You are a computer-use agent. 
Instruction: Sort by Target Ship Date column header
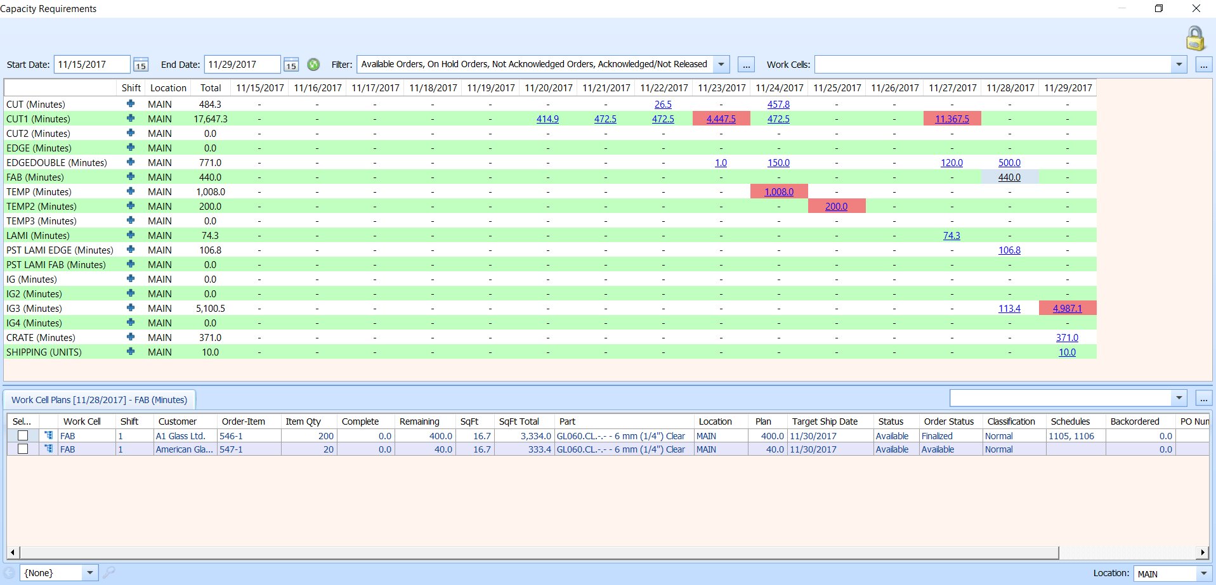[825, 421]
